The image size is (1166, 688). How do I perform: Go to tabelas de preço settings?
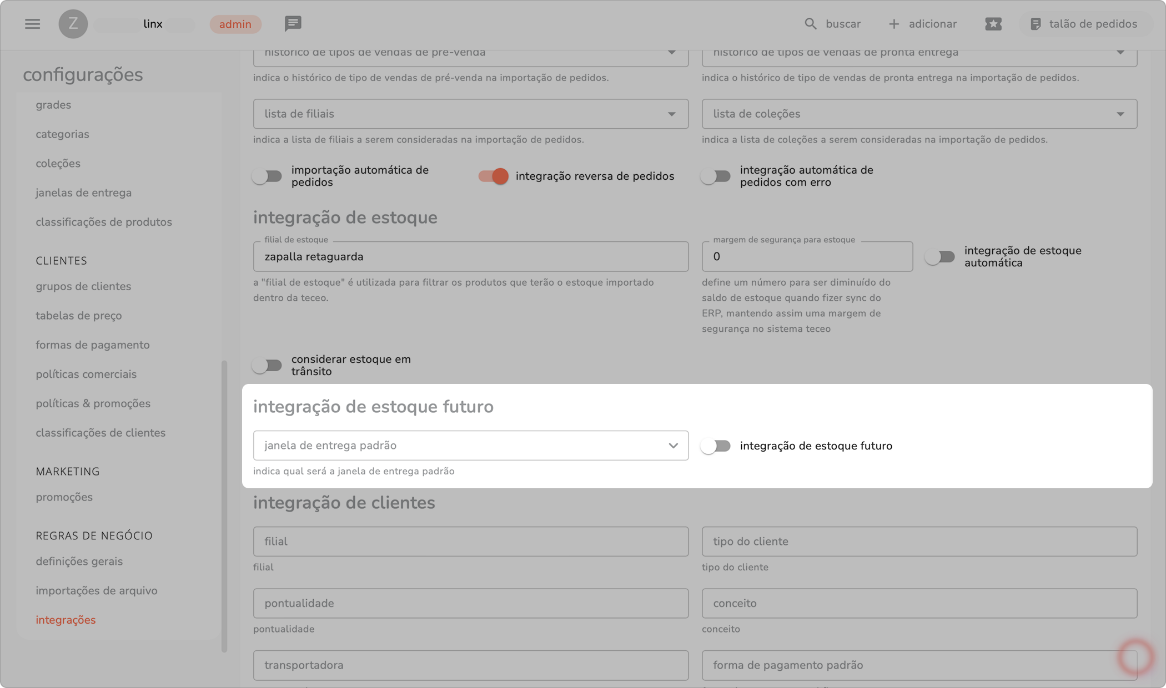pos(79,316)
